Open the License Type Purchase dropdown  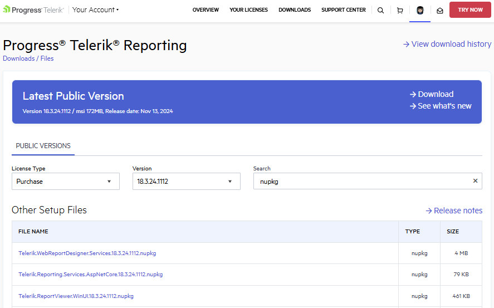pyautogui.click(x=66, y=182)
